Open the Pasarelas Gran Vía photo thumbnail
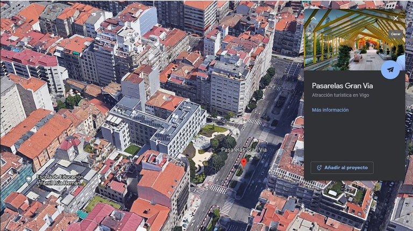This screenshot has height=231, width=413. tap(354, 39)
